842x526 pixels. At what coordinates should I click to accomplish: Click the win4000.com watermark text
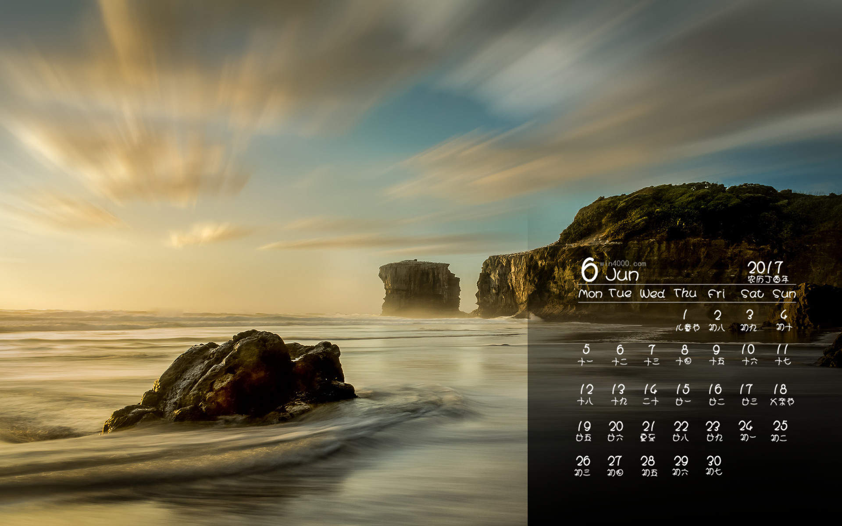tap(622, 263)
